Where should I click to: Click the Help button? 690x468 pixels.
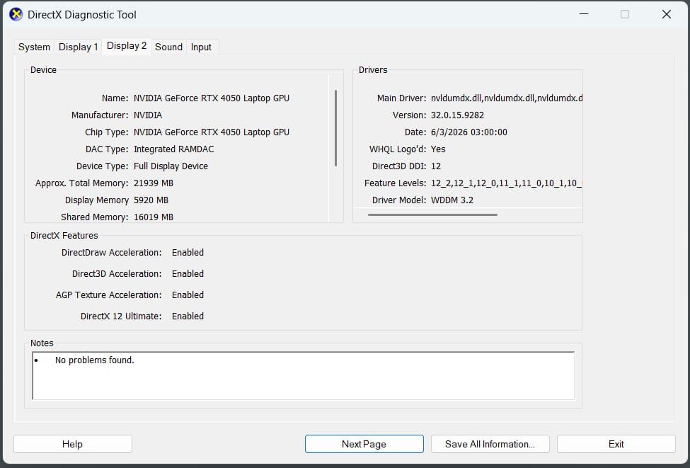click(x=73, y=444)
